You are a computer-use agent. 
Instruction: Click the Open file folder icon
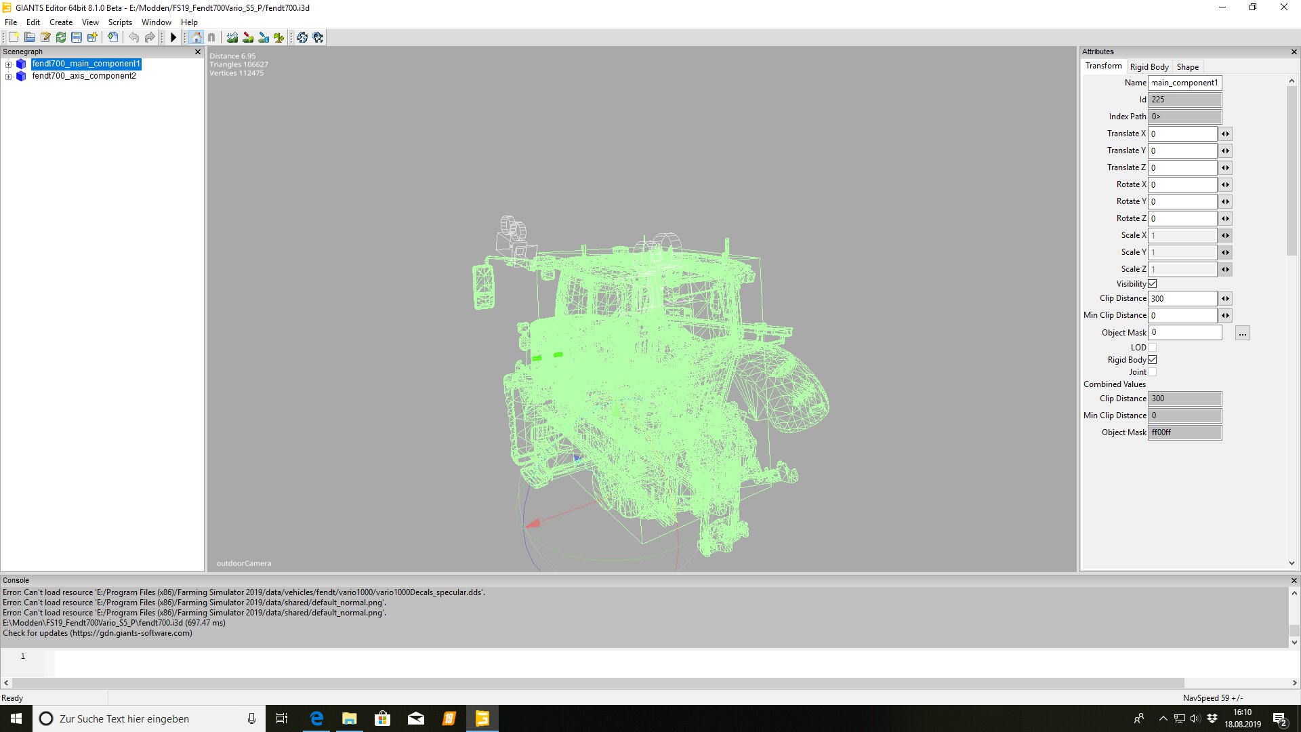tap(30, 37)
